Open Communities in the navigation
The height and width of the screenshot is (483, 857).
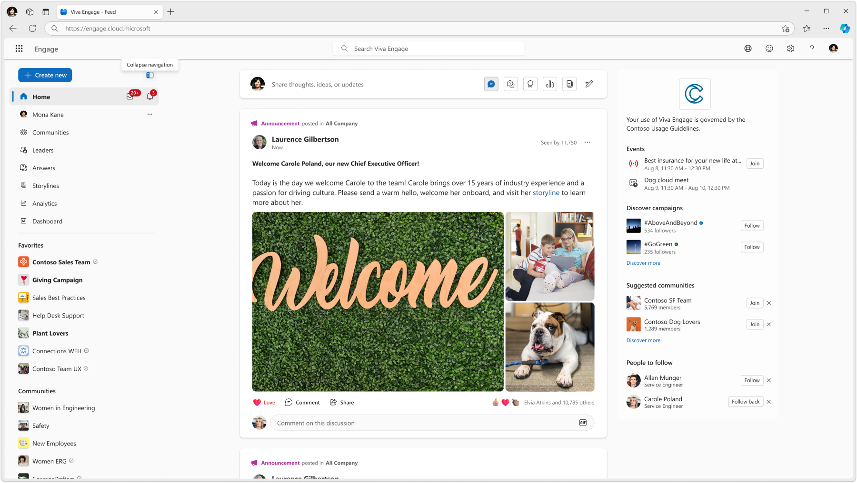(x=84, y=132)
